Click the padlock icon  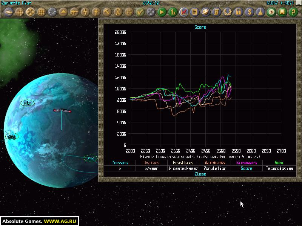pyautogui.click(x=239, y=12)
